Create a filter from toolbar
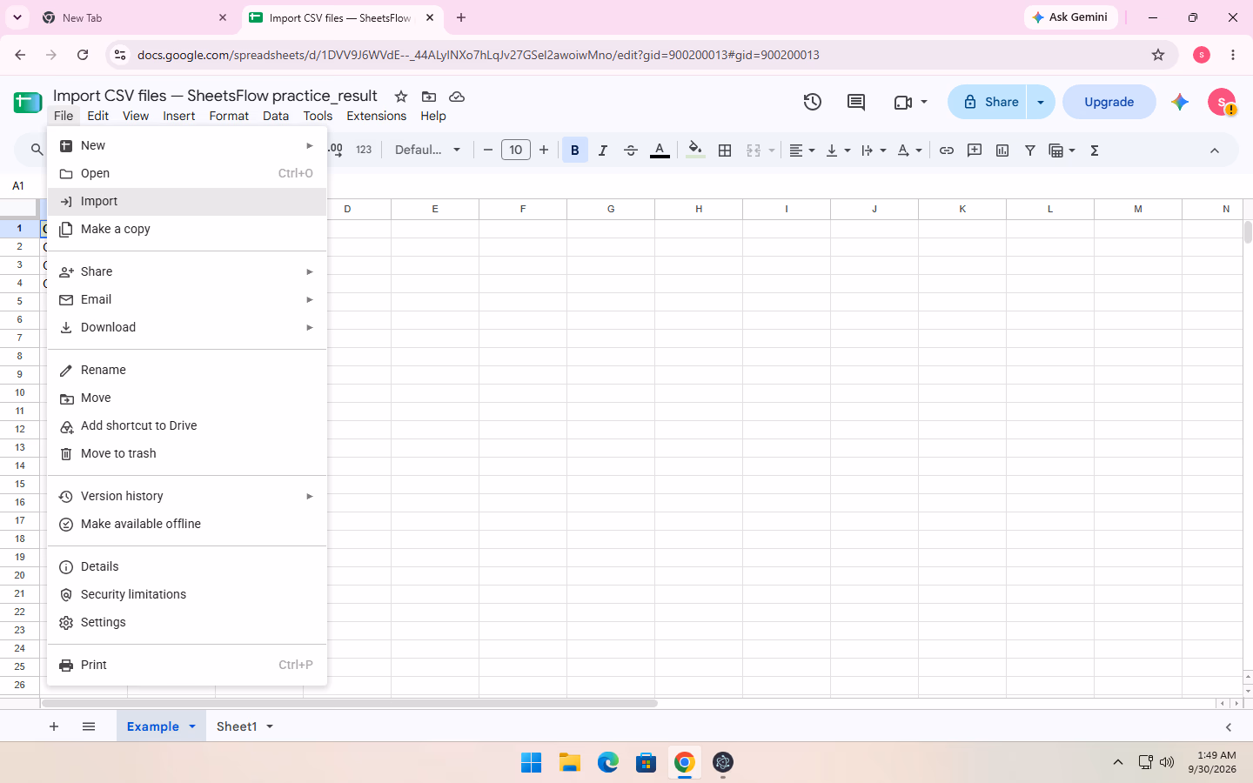 click(x=1030, y=151)
